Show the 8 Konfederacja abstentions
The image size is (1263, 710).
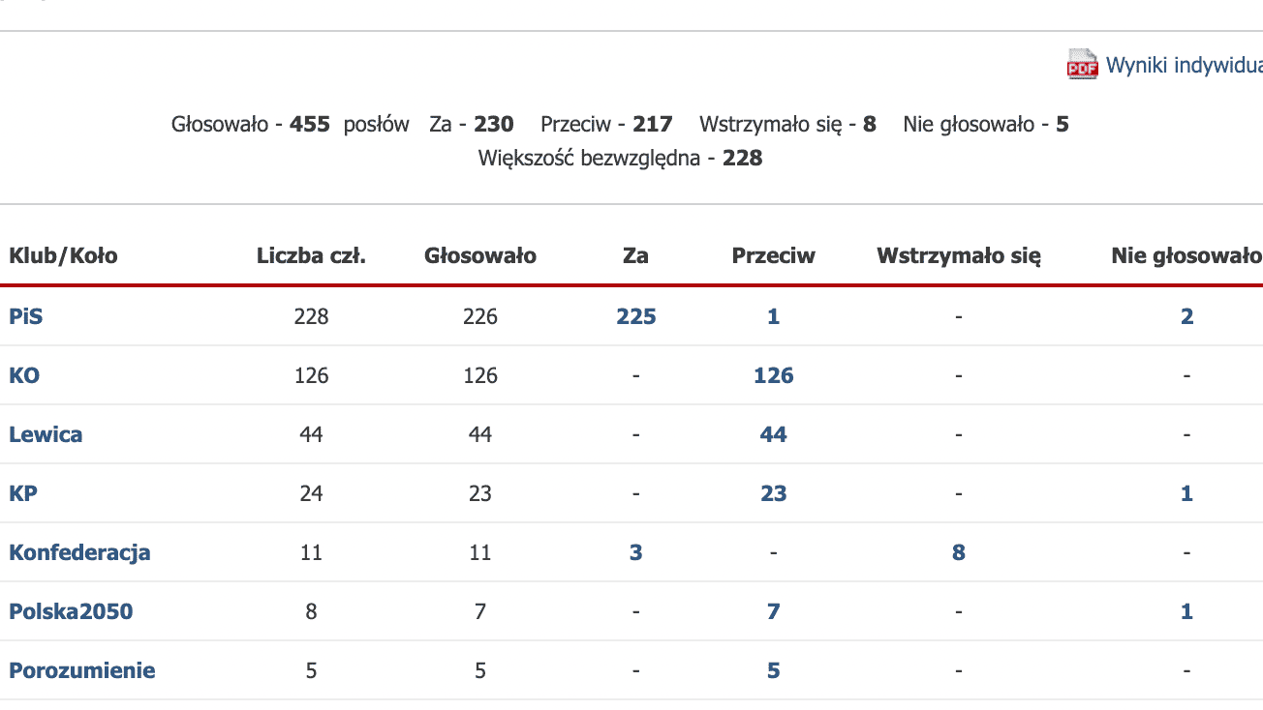tap(959, 552)
